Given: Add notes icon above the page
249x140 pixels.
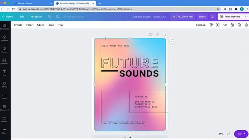Looking at the screenshot, I should 151,35.
